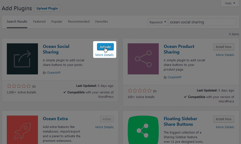Install Ocean Product Sharing now
Screen dimensions: 241x144
tap(224, 47)
